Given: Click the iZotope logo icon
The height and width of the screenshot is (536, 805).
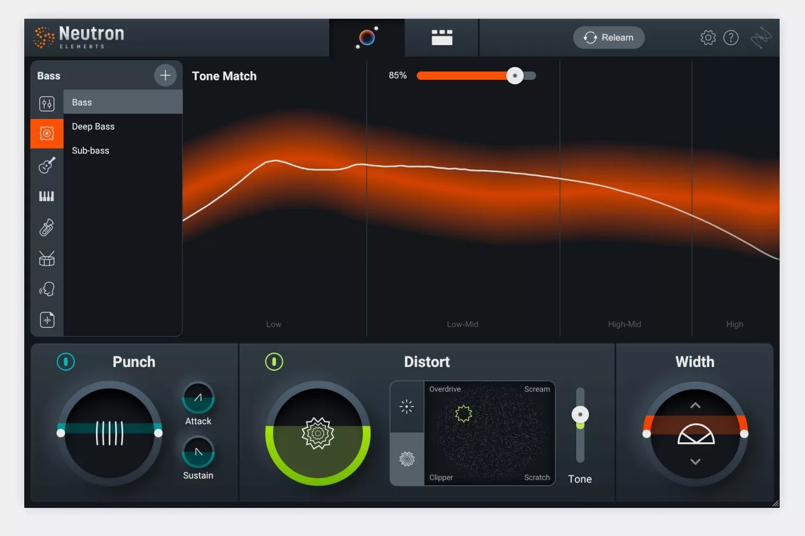Looking at the screenshot, I should pyautogui.click(x=761, y=37).
